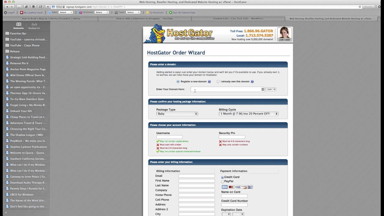
Task: Switch to the Udemy How to Build a Blog tab
Action: (51, 19)
